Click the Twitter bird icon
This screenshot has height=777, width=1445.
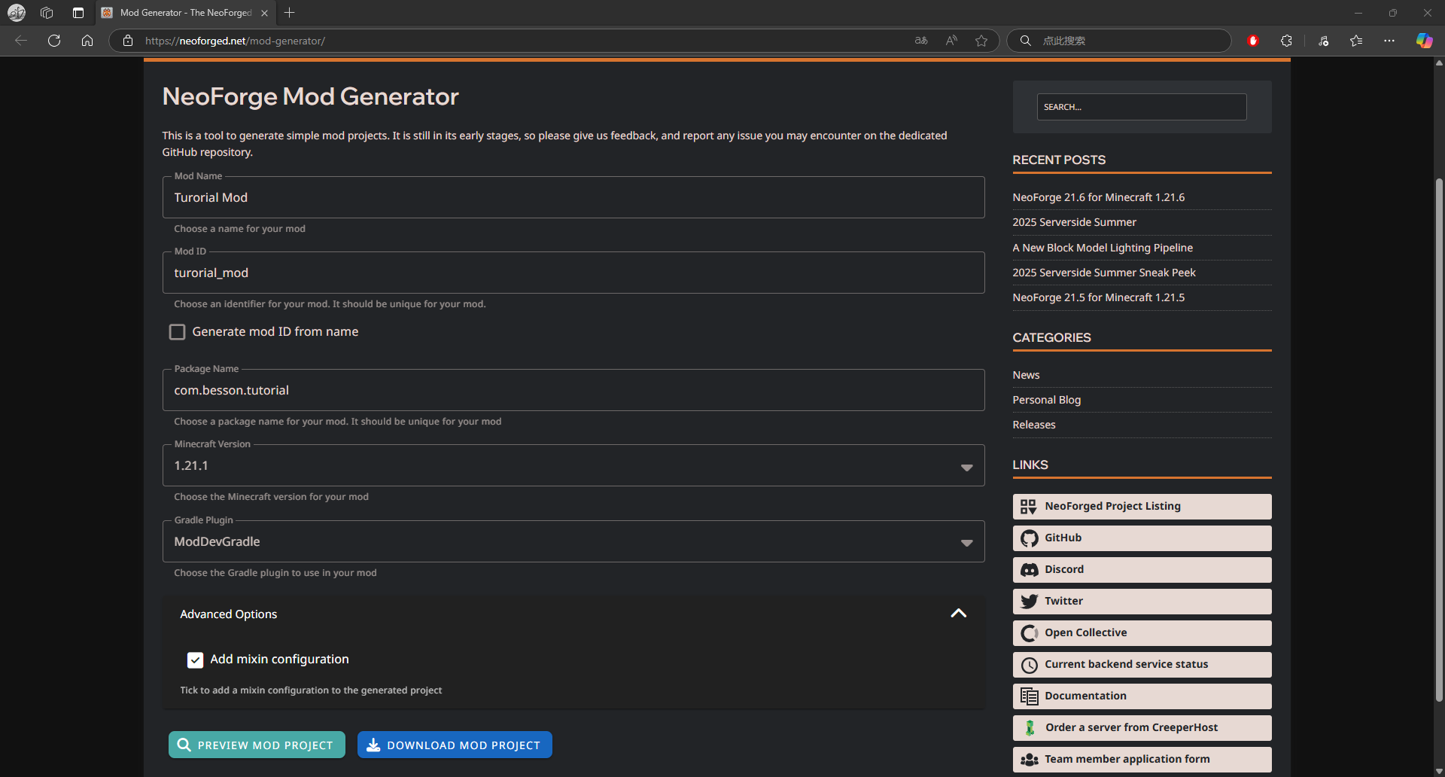pos(1029,602)
